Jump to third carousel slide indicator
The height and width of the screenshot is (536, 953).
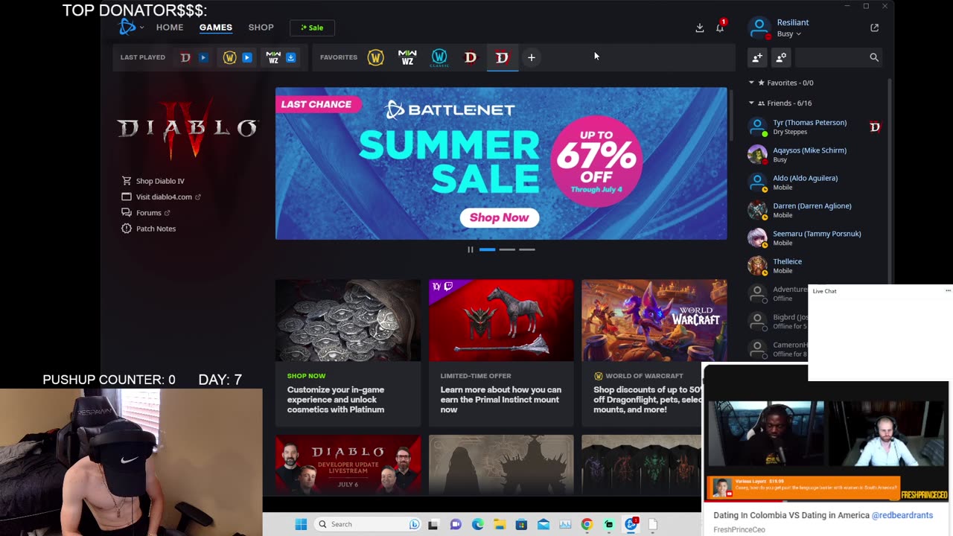click(527, 249)
